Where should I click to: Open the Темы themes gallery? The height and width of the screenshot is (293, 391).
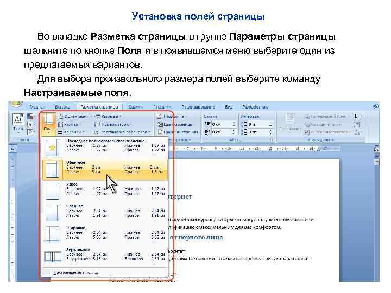tap(18, 124)
